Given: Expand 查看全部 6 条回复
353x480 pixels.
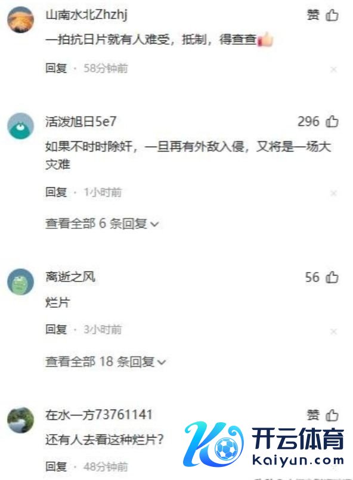Looking at the screenshot, I should tap(102, 224).
